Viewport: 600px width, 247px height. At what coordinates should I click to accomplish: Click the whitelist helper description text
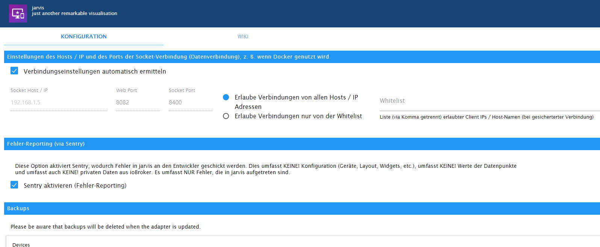coord(486,117)
